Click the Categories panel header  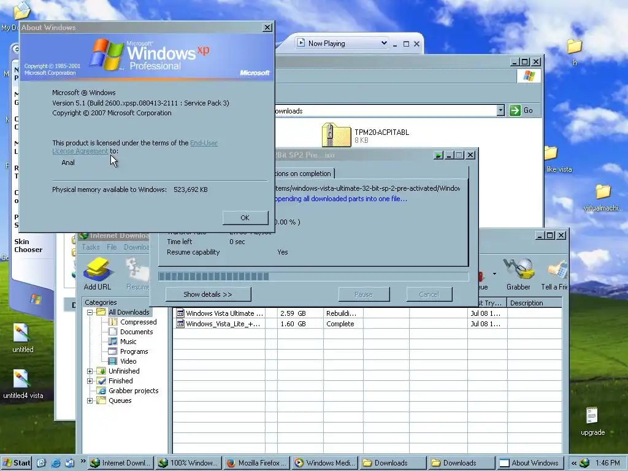coord(125,302)
